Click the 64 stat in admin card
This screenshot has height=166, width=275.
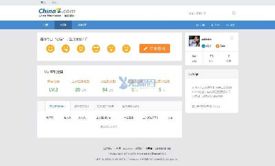194,59
